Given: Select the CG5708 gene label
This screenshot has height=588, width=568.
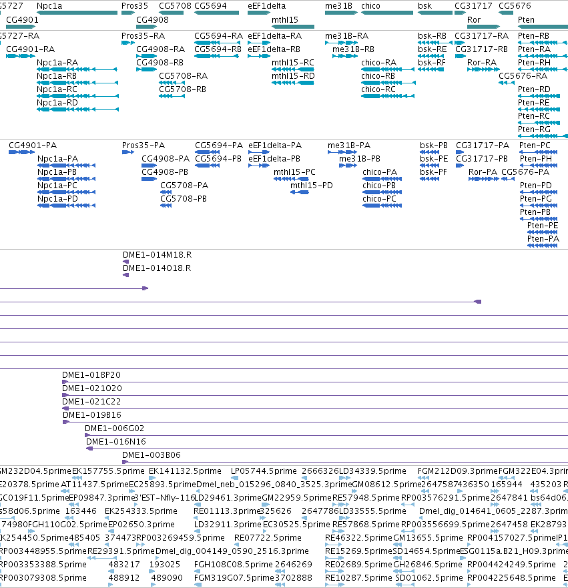Looking at the screenshot, I should (x=175, y=6).
